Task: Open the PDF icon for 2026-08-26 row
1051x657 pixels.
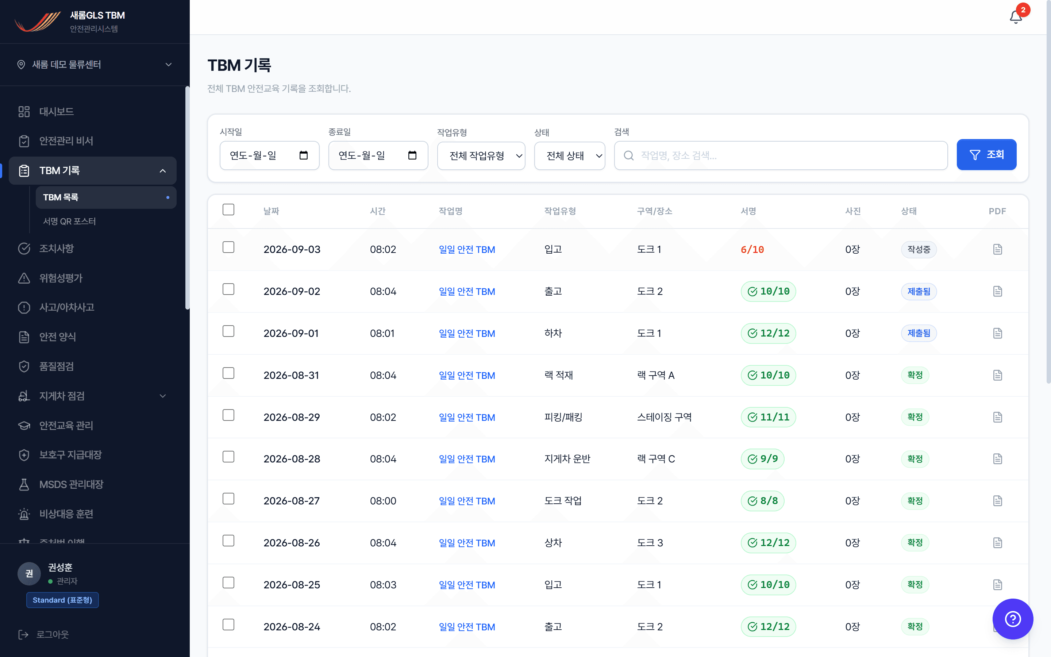Action: (998, 542)
